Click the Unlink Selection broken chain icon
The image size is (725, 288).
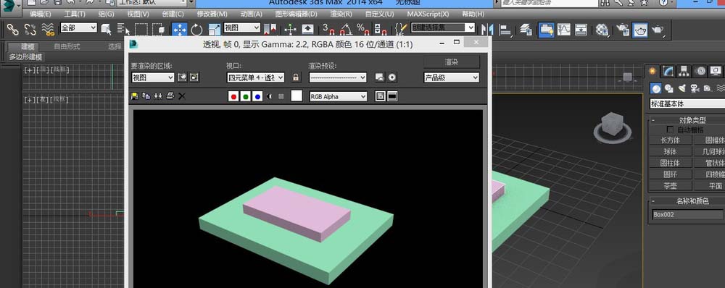30,30
